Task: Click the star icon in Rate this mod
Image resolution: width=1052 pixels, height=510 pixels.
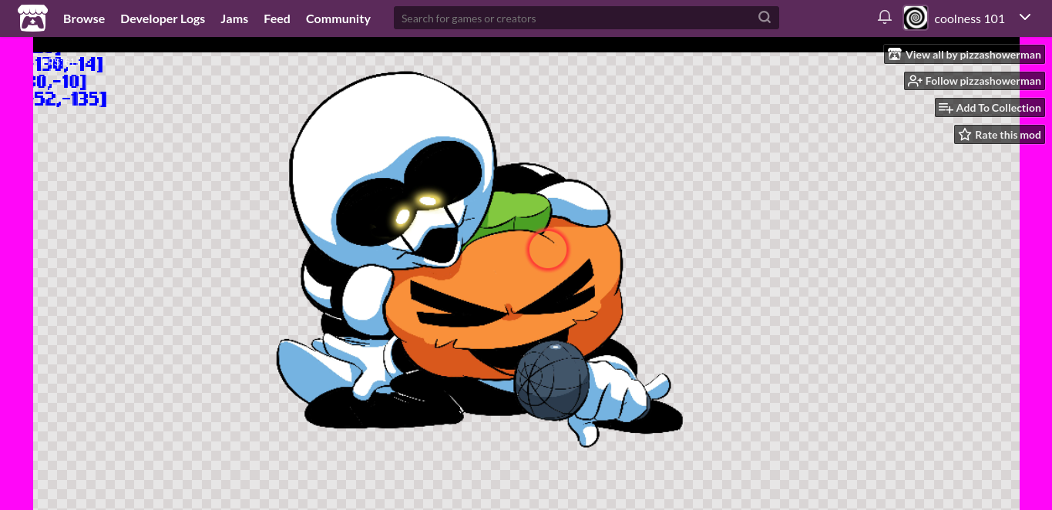Action: 965,135
